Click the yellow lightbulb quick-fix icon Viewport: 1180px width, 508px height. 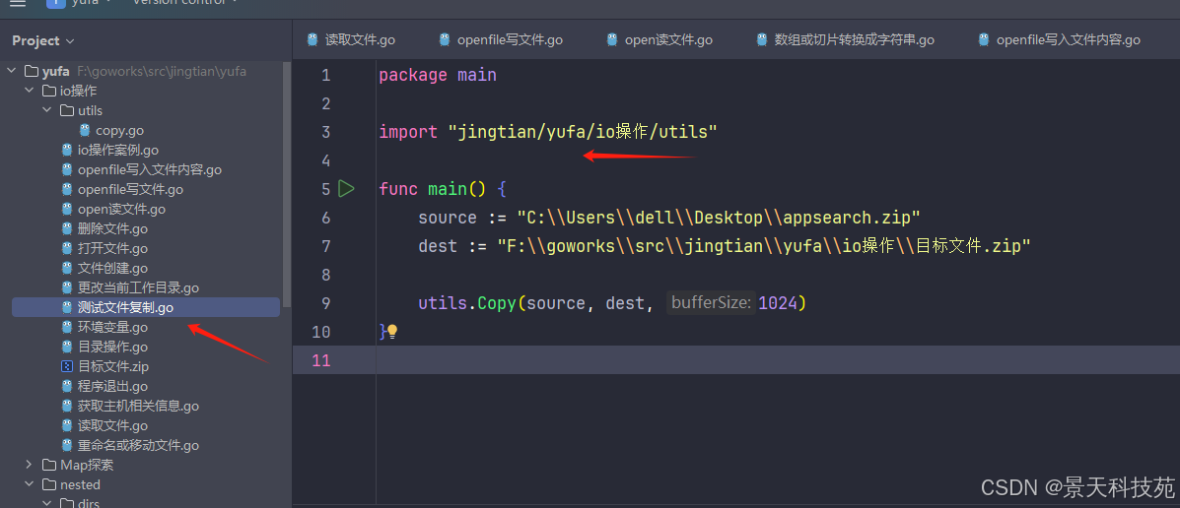tap(391, 332)
